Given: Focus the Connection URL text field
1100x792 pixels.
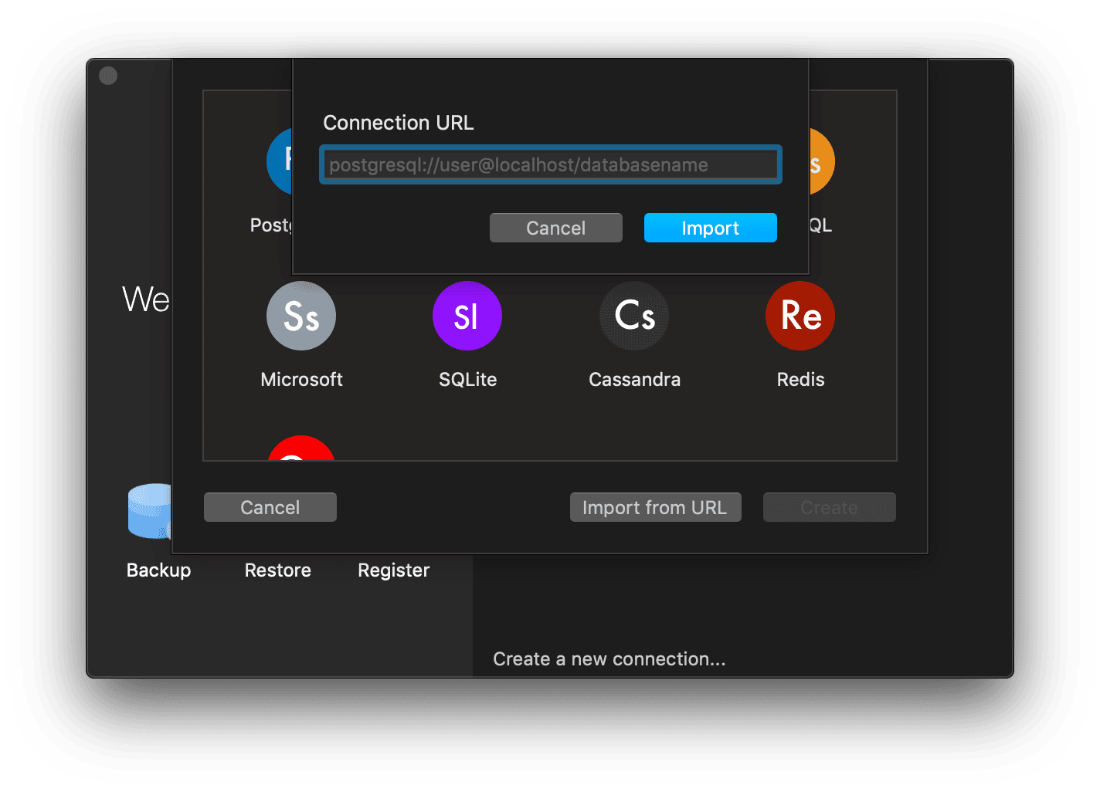Looking at the screenshot, I should point(551,164).
